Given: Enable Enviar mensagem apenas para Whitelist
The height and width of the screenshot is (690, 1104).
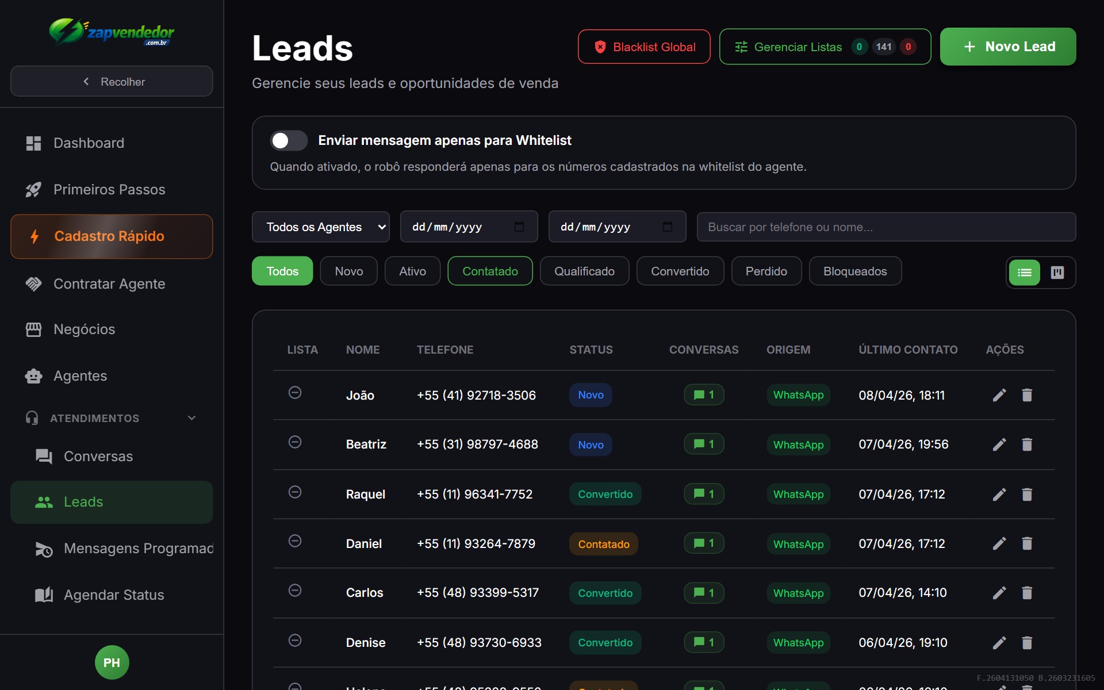Looking at the screenshot, I should coord(289,140).
